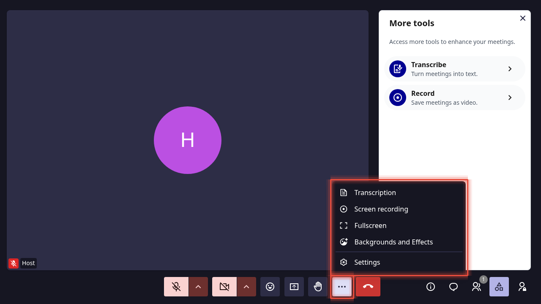The image size is (541, 304).
Task: Click the 'Turn meetings into text.' description
Action: click(444, 73)
